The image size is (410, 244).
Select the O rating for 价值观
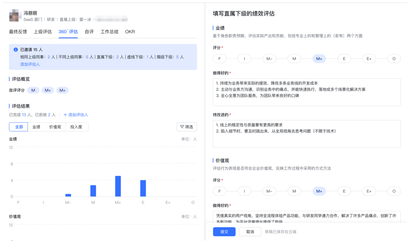tap(394, 191)
